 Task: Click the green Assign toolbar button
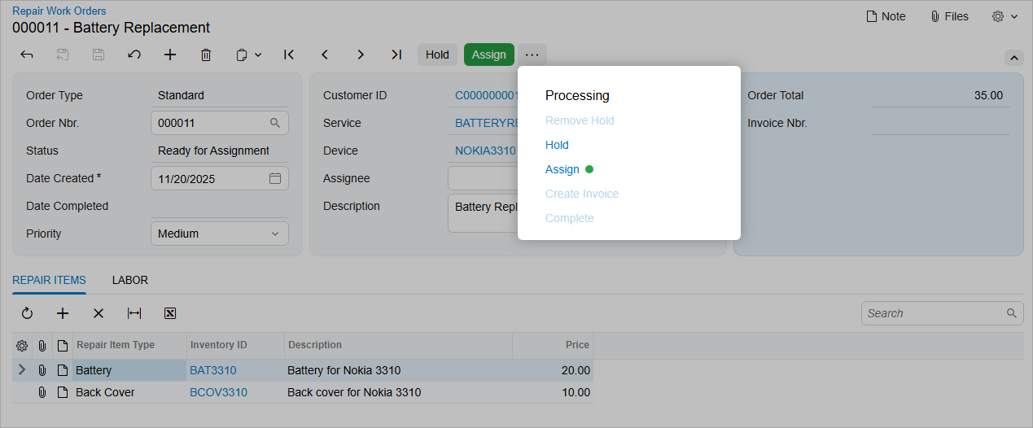tap(489, 55)
